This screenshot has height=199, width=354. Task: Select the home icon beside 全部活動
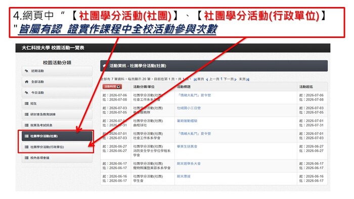click(x=26, y=82)
